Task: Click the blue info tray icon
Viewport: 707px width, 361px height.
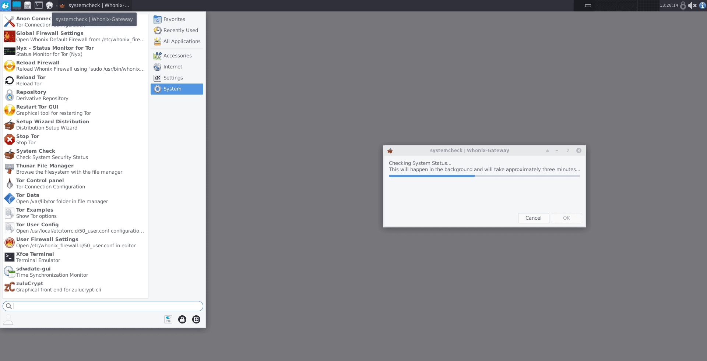Action: tap(702, 5)
